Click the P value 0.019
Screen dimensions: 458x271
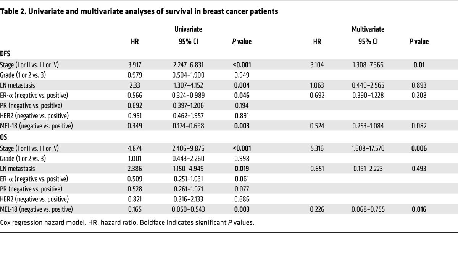click(242, 169)
